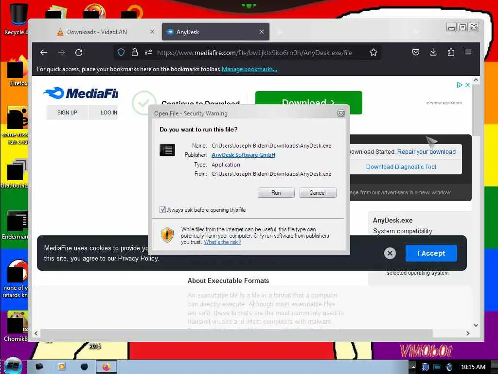The image size is (498, 374).
Task: Dismiss the cookie banner with the round X
Action: [x=390, y=253]
